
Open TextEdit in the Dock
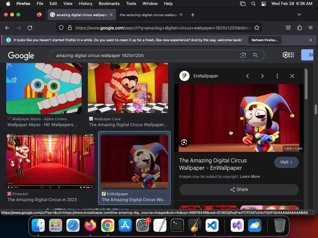coord(160,225)
